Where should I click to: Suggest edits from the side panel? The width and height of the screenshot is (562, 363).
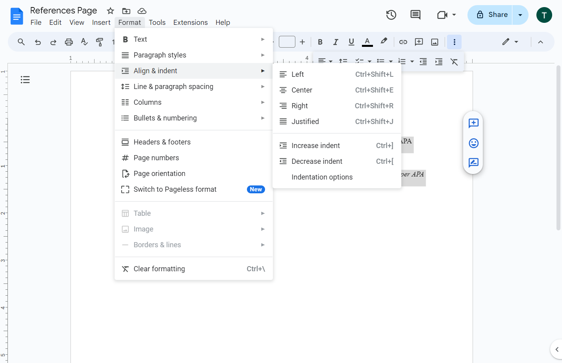(473, 163)
